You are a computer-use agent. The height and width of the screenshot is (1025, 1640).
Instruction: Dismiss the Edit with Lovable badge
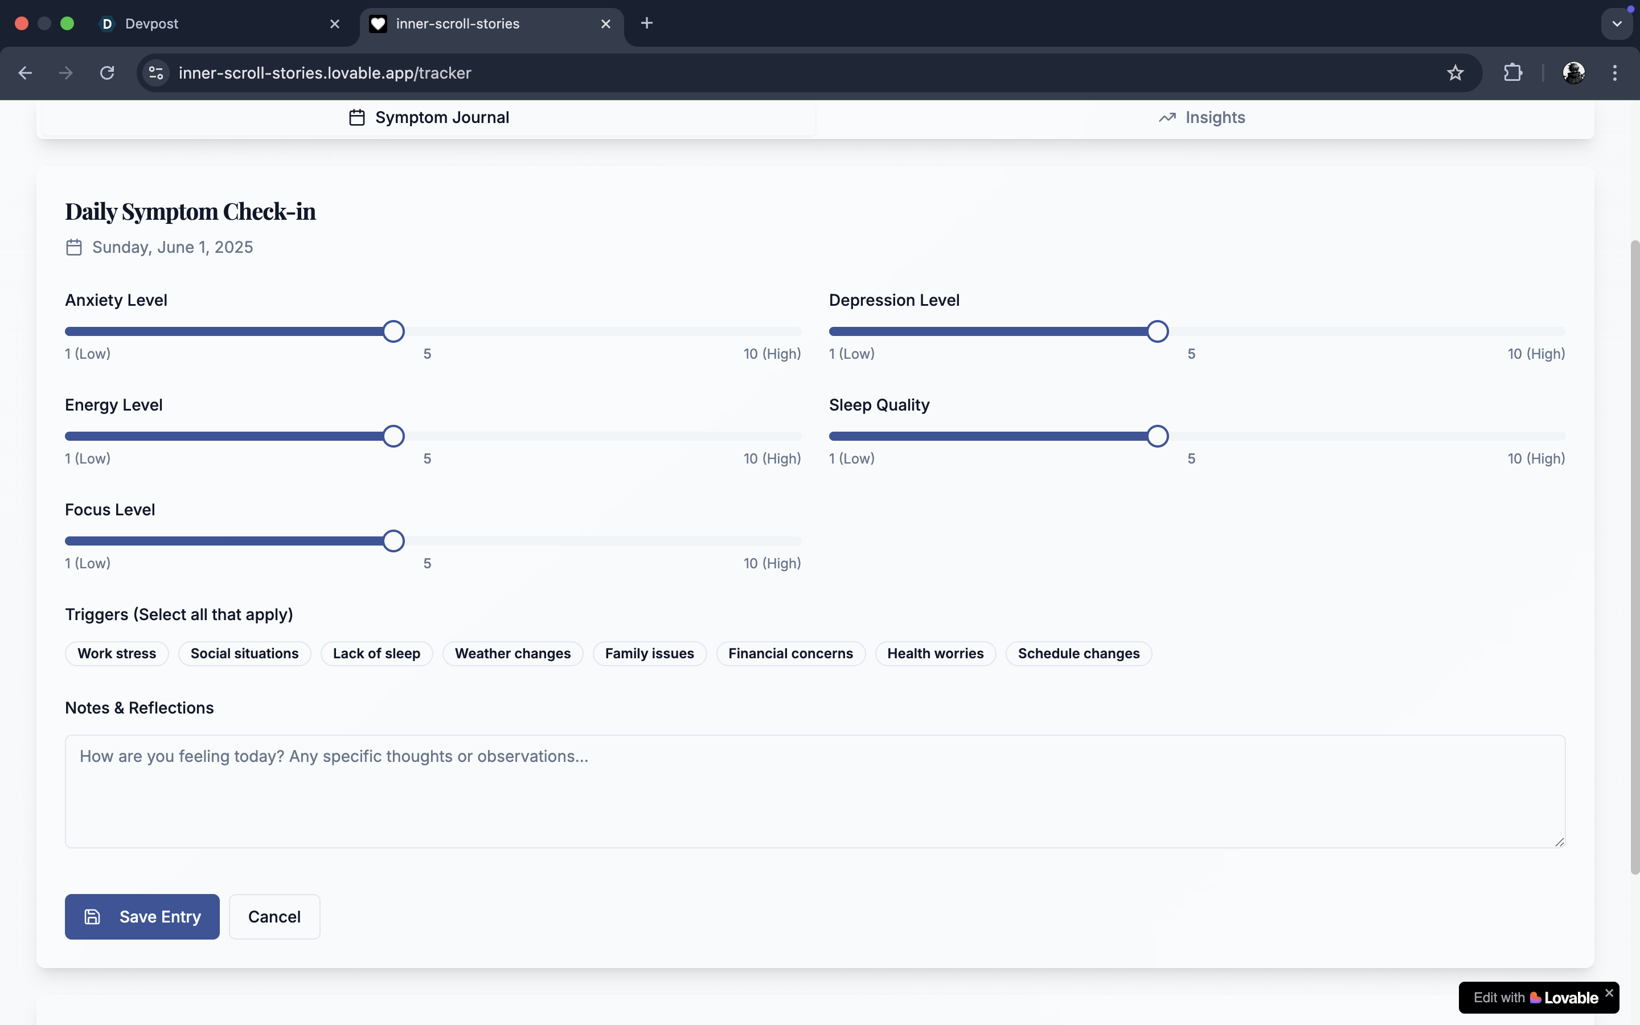[1609, 993]
